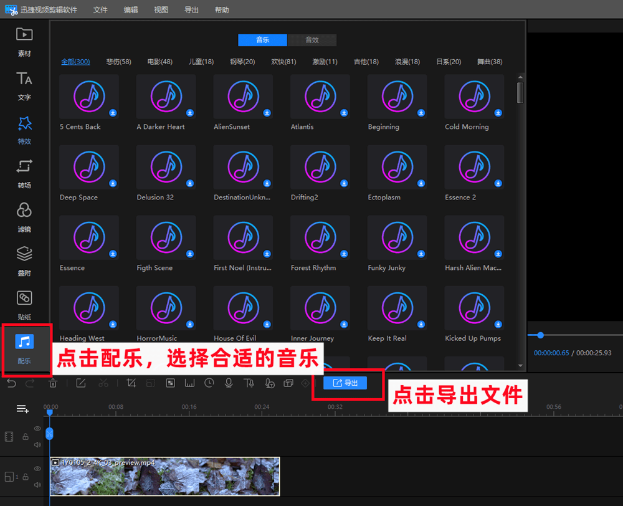Toggle lock on the upper track
Viewport: 623px width, 506px height.
point(26,436)
